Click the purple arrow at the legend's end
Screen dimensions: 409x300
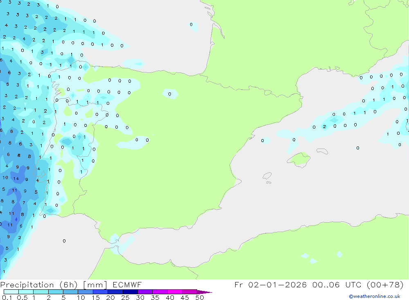click(x=204, y=292)
